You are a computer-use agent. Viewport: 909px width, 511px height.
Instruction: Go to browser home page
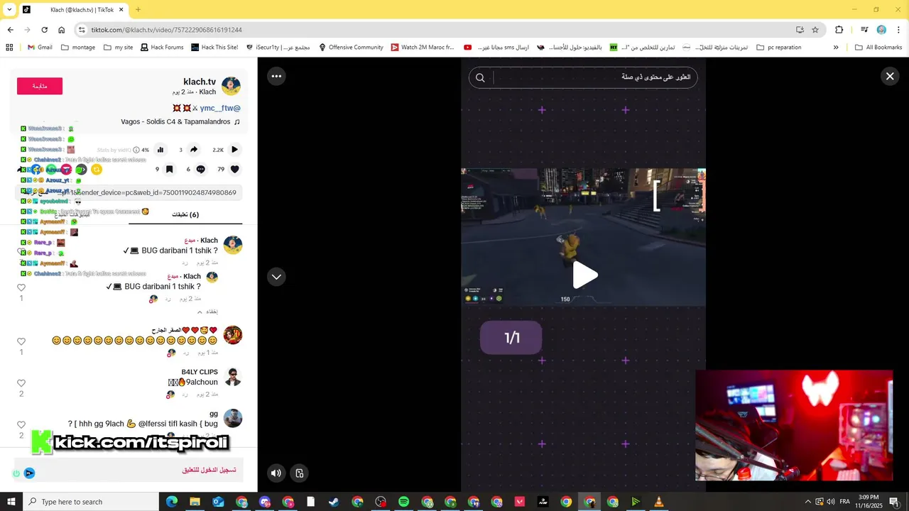61,30
